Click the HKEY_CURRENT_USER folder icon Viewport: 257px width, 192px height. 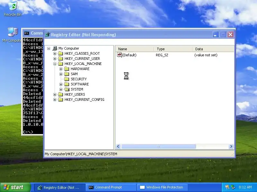61,59
